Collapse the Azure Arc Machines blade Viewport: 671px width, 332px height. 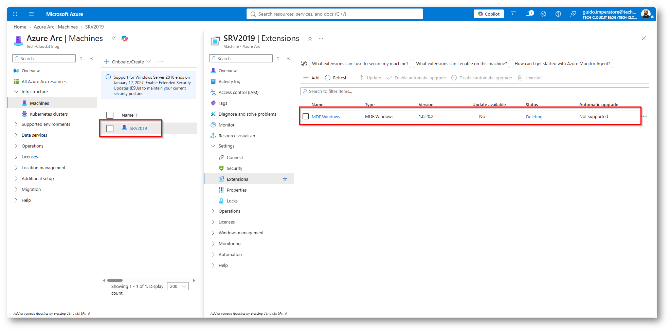click(x=114, y=38)
